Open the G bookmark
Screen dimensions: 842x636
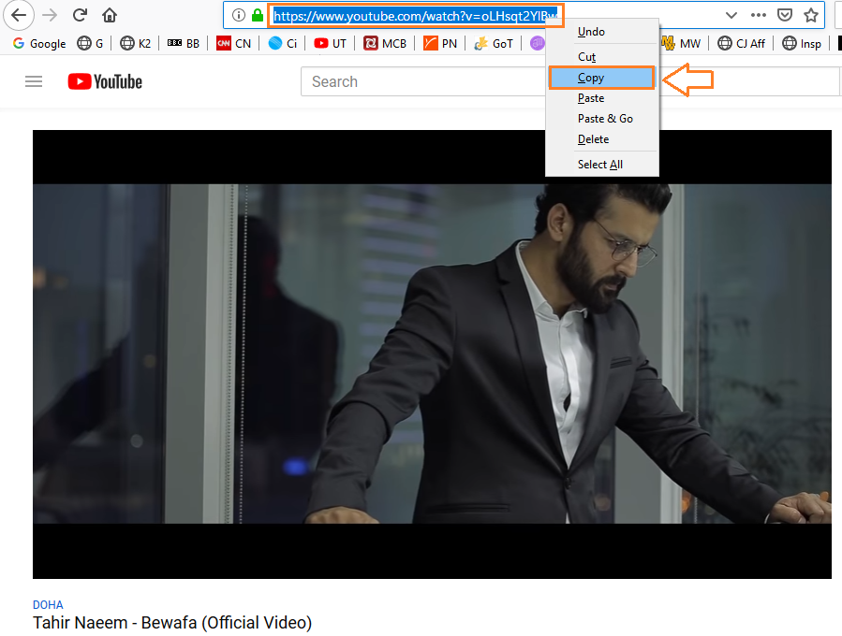point(90,43)
